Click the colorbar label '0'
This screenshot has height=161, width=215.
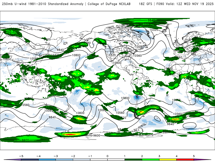107,156
